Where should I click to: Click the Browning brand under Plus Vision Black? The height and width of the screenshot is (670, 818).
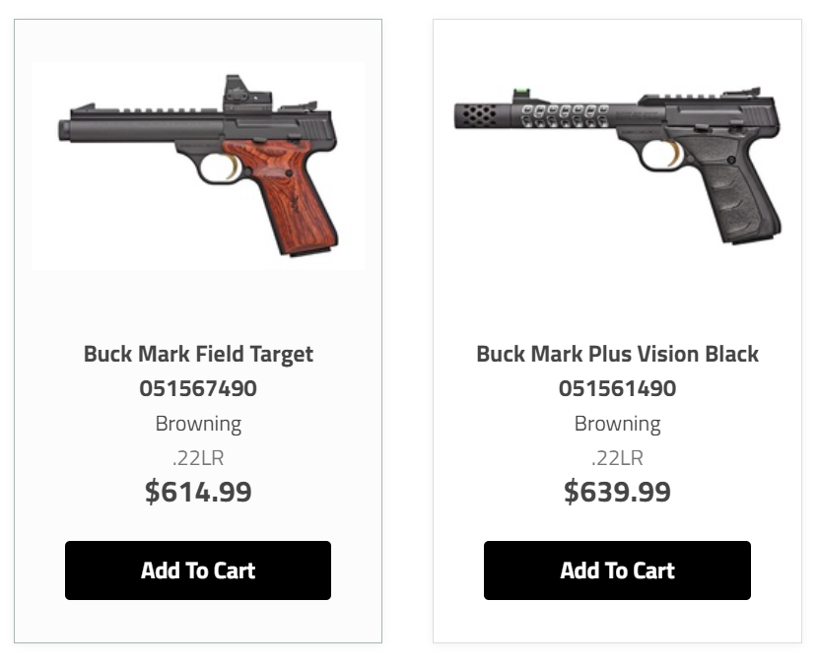(617, 424)
